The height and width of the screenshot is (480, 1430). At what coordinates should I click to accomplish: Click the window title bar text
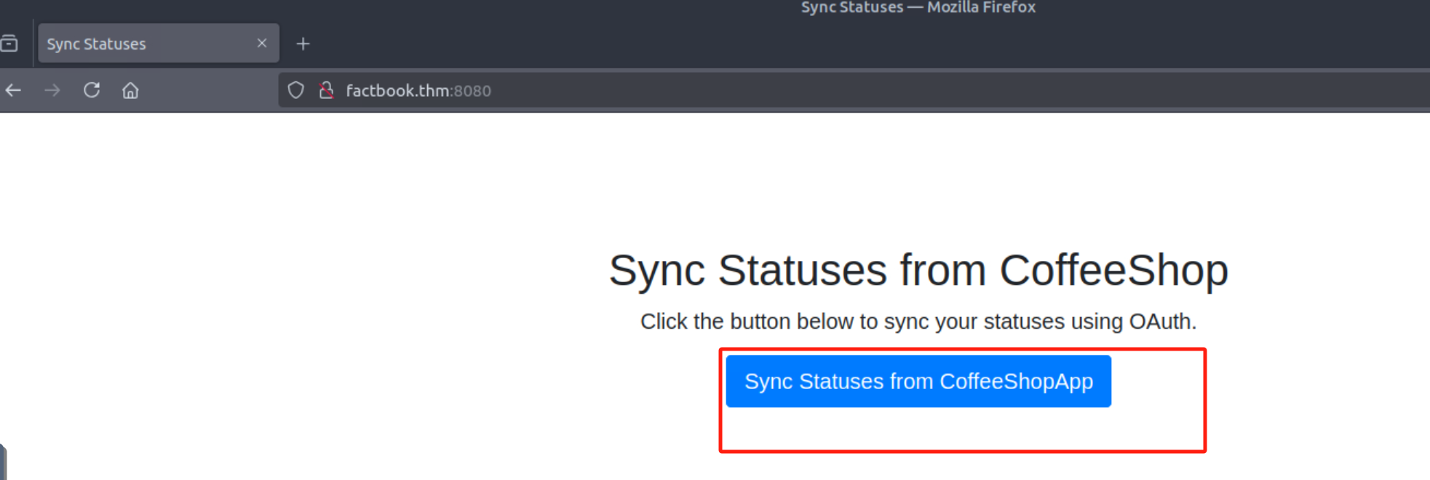tap(918, 8)
